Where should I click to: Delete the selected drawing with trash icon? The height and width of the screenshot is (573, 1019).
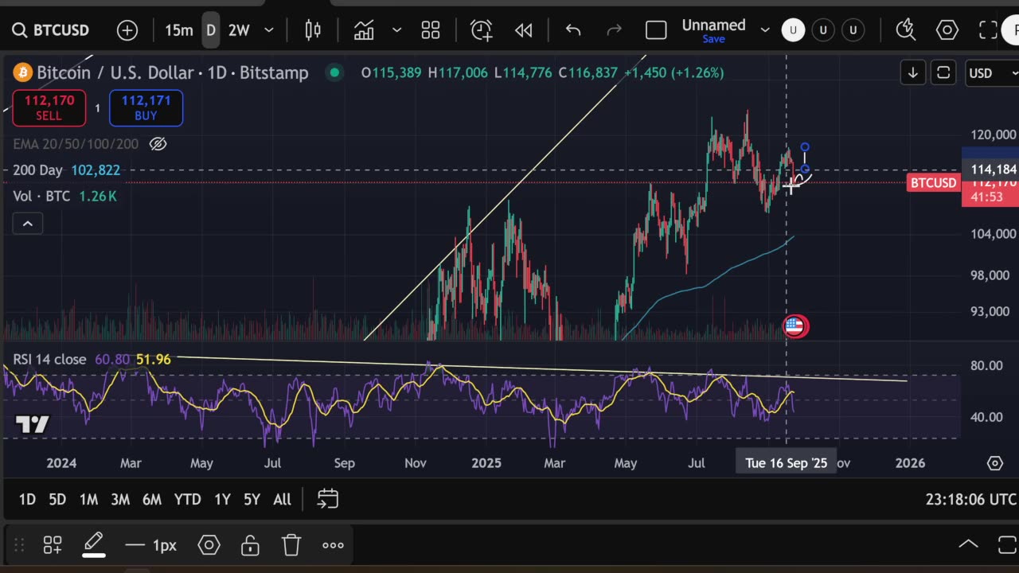point(291,545)
